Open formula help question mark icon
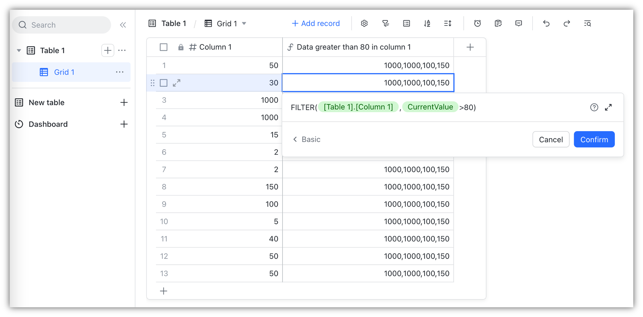 (x=594, y=108)
